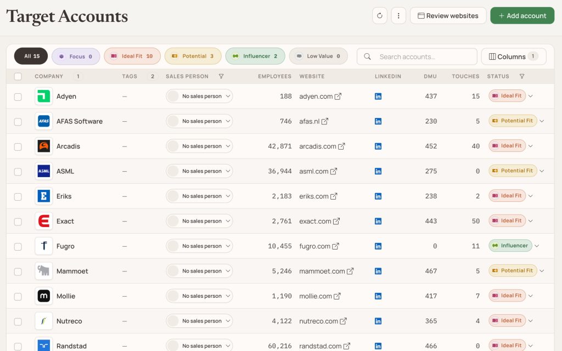Screen dimensions: 562x351
Task: Expand Exact Ideal Fit status chevron
Action: click(x=531, y=221)
